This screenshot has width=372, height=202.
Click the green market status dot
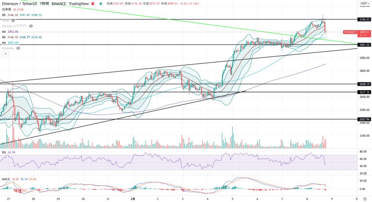click(x=101, y=4)
